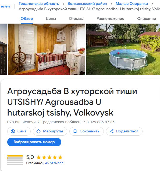
Task: Open the Отзывы tab
Action: 76,19
